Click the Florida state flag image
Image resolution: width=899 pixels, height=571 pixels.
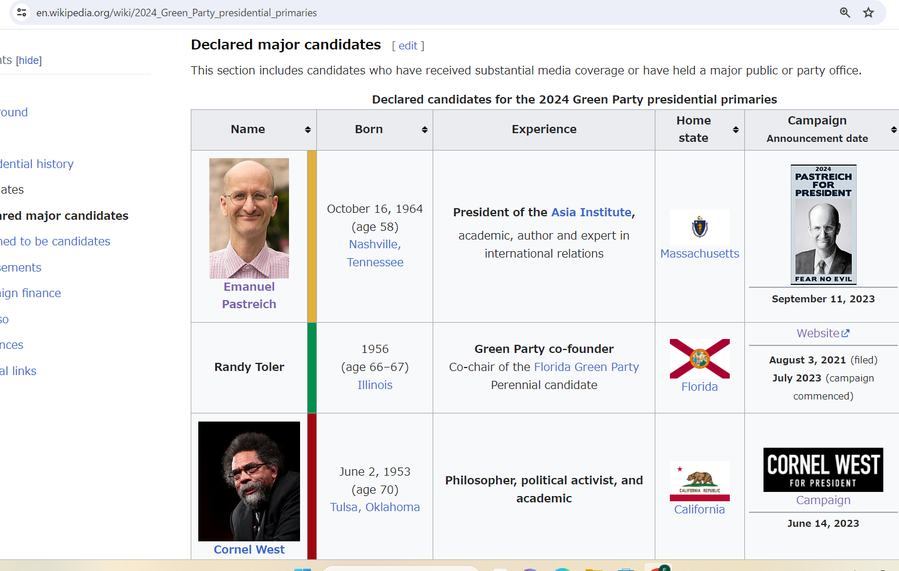click(700, 359)
